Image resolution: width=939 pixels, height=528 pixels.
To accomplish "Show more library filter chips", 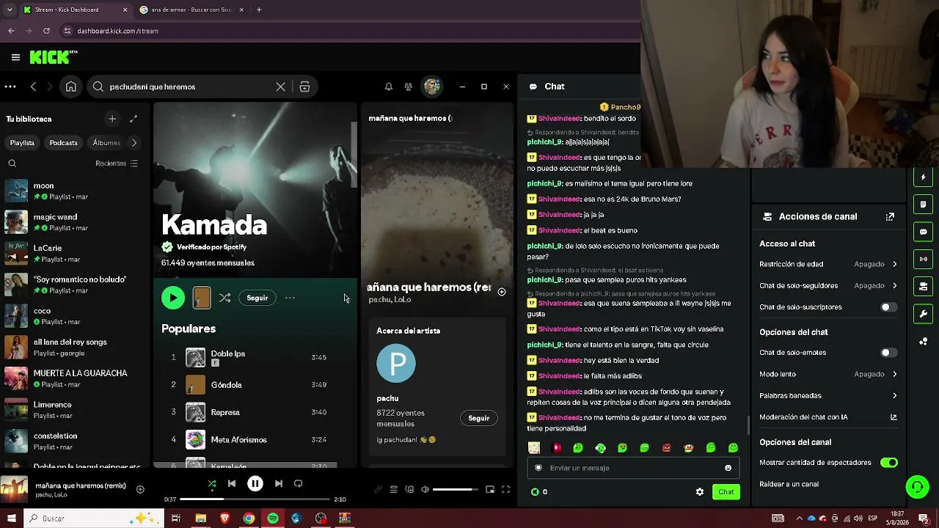I will (x=134, y=143).
